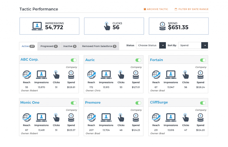Expand the Sort By Spend dropdown arrow
Image resolution: width=228 pixels, height=147 pixels.
click(x=204, y=45)
